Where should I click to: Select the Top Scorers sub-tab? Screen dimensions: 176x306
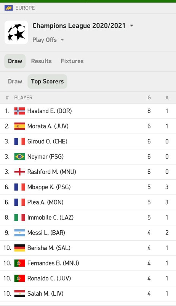[x=47, y=81]
